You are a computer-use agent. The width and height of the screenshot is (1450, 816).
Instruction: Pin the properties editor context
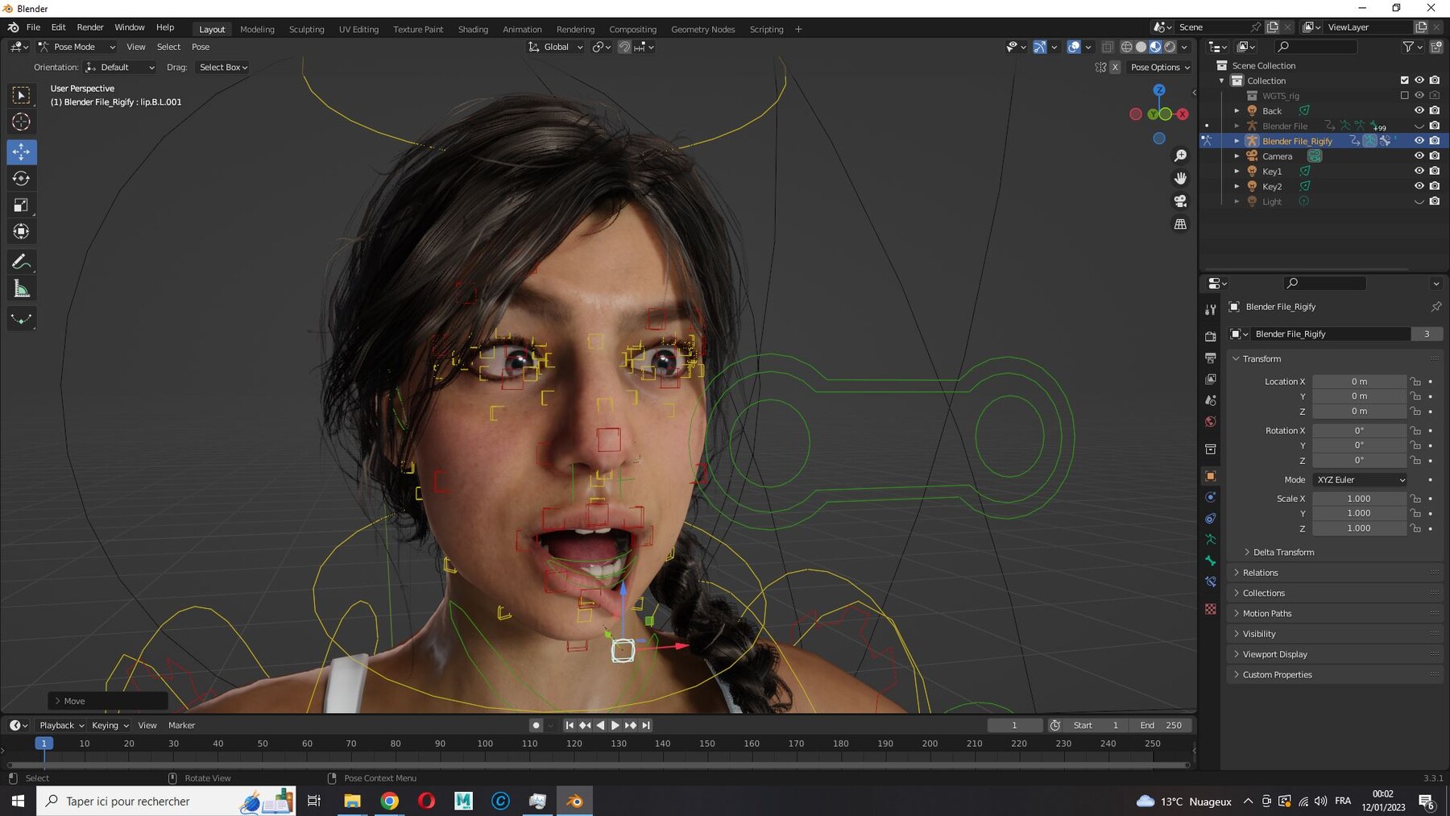tap(1435, 307)
